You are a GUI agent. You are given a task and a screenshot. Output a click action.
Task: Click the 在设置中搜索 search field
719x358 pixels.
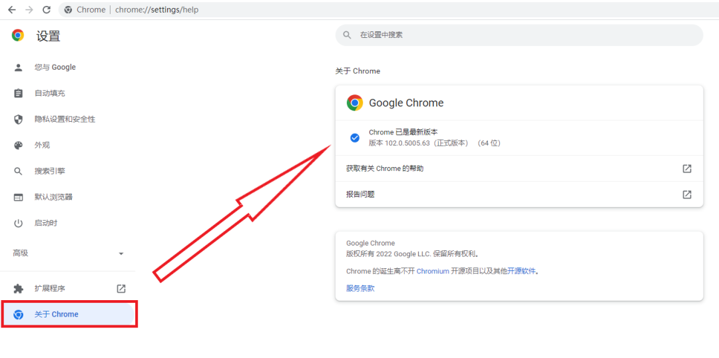pos(519,35)
